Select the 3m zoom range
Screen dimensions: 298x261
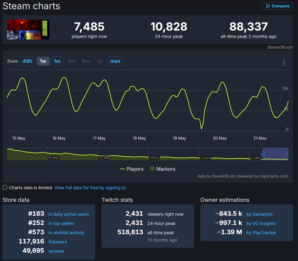[71, 61]
